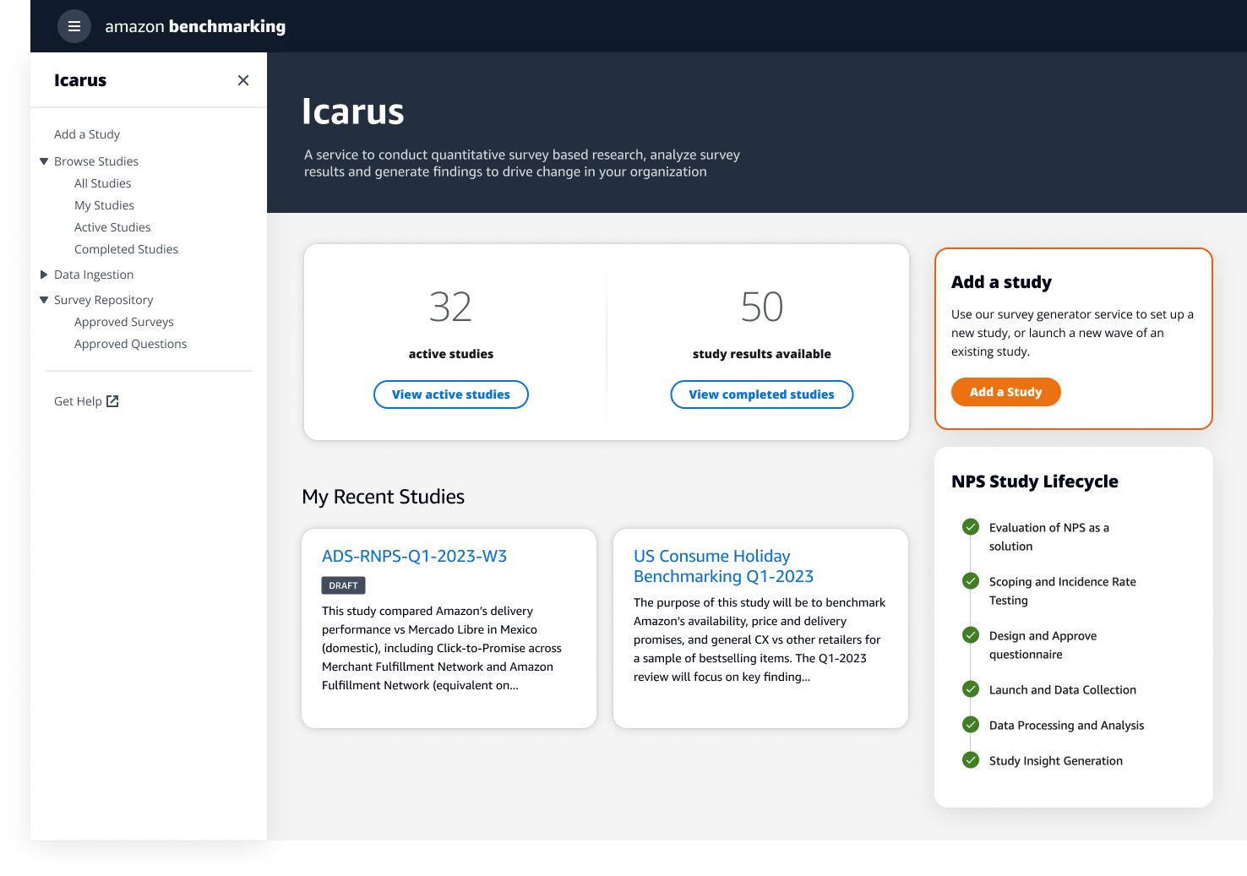This screenshot has height=876, width=1247.
Task: Click the check icon beside Study Insight Generation
Action: [x=971, y=760]
